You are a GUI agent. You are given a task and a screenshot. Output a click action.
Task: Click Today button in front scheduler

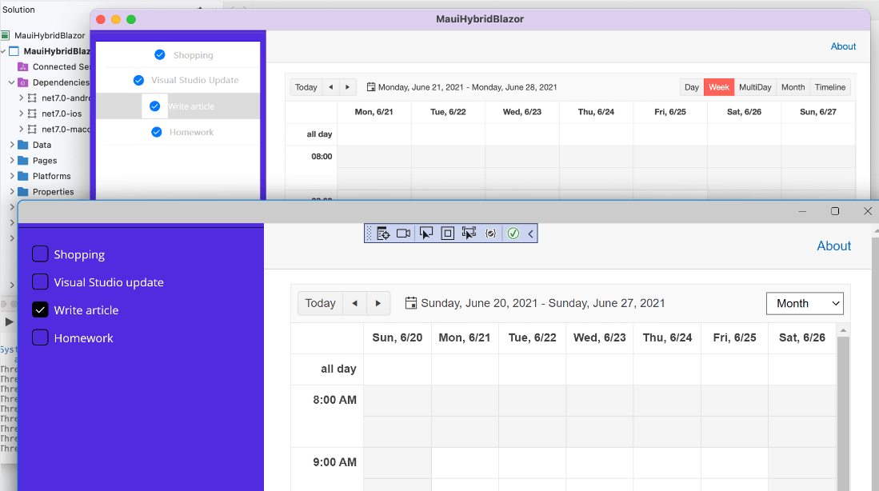point(320,303)
